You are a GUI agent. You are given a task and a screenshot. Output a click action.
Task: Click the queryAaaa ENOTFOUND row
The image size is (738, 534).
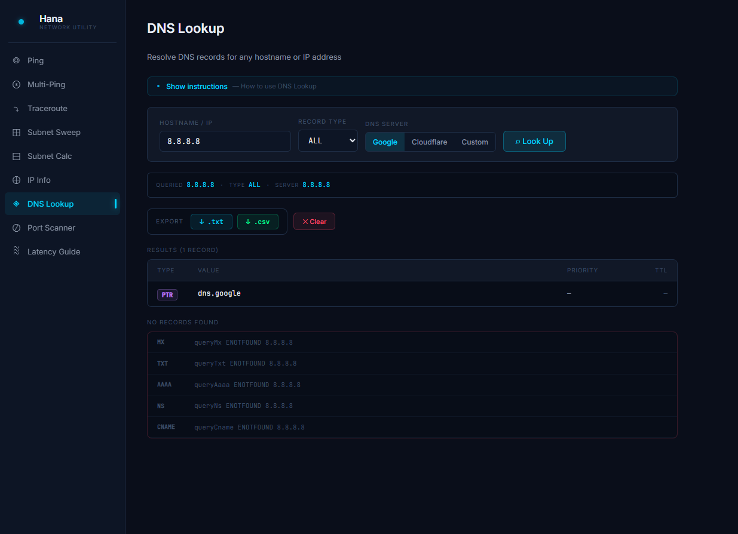[x=412, y=385]
